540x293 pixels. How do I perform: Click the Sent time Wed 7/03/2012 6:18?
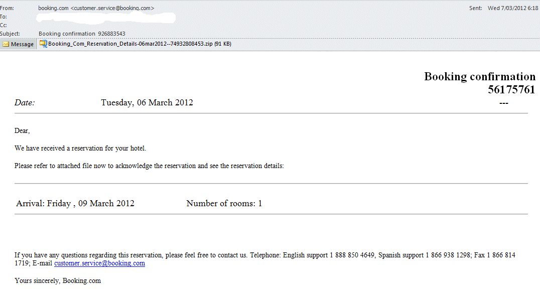pos(512,8)
